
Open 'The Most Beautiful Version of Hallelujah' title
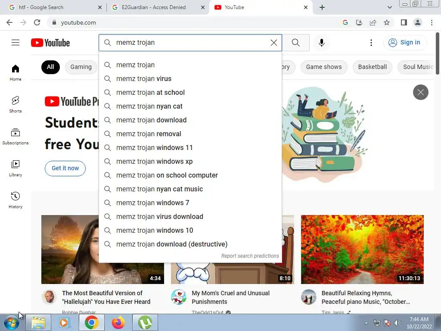pos(106,297)
